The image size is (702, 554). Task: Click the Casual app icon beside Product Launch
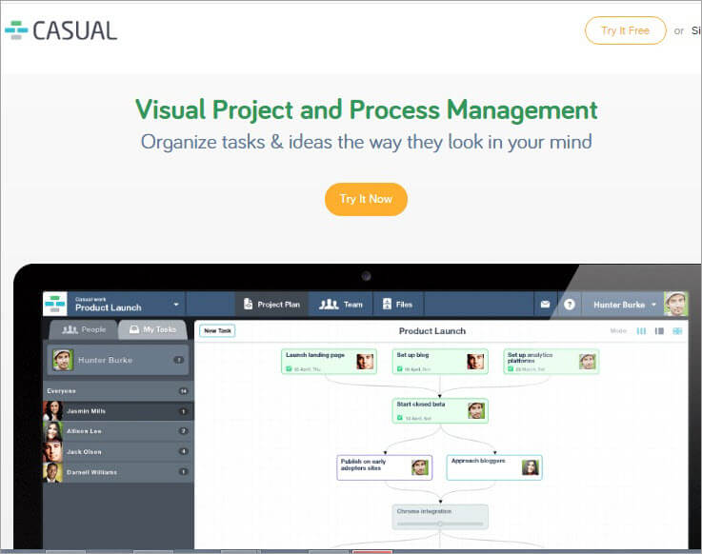(x=55, y=304)
